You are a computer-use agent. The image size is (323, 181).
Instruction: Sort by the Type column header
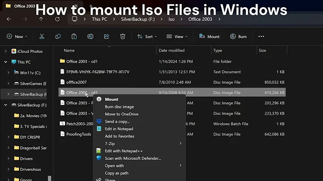(218, 50)
